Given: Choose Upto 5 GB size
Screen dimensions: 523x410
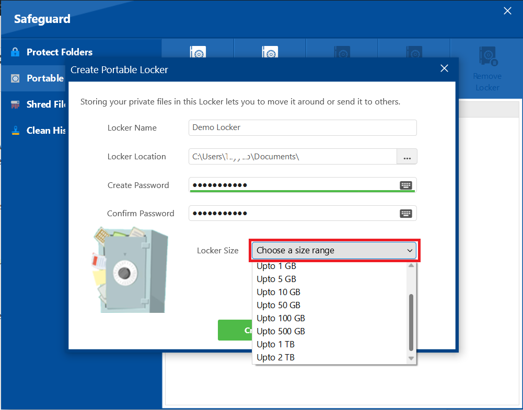Looking at the screenshot, I should [x=330, y=279].
